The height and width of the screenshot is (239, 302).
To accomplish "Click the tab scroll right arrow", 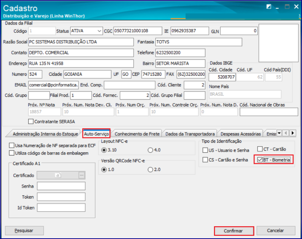I will [x=293, y=133].
